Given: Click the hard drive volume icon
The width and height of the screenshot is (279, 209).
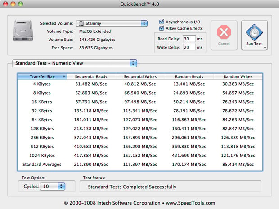Looking at the screenshot, I should click(23, 31).
